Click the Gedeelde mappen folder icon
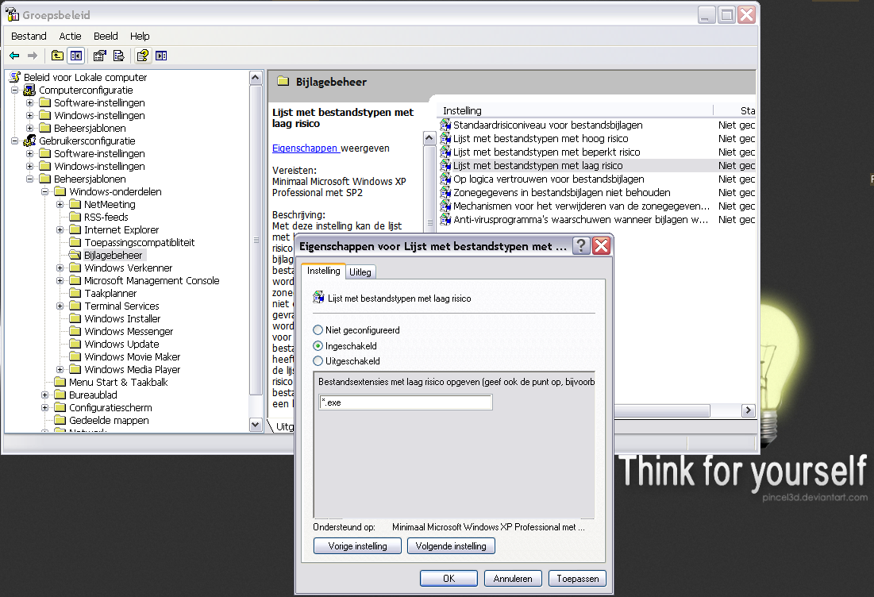Viewport: 874px width, 597px height. [60, 420]
